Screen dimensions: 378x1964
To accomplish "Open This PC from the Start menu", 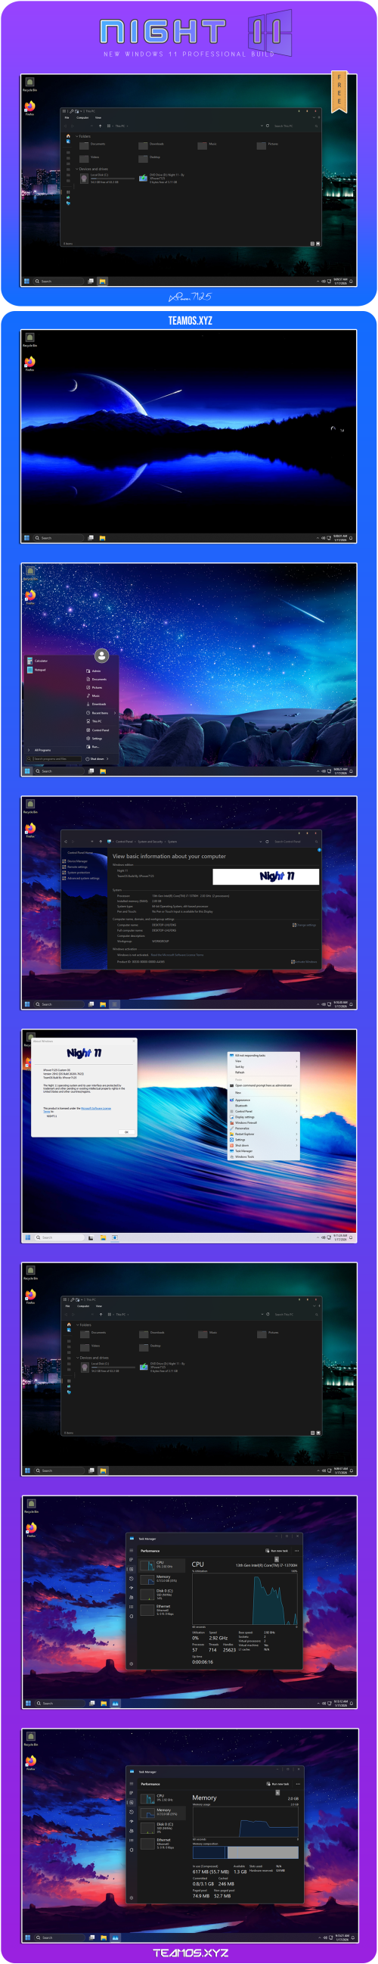I will (94, 721).
